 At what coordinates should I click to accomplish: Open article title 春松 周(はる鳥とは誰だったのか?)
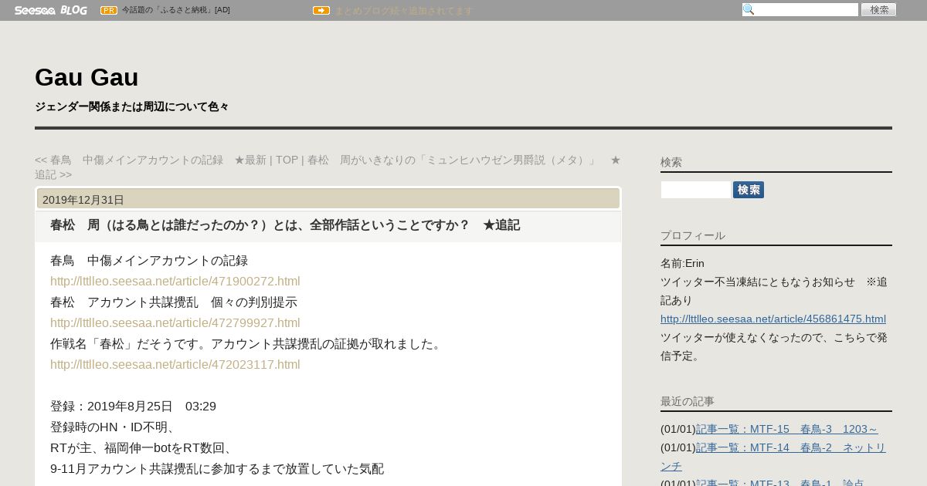coord(285,225)
